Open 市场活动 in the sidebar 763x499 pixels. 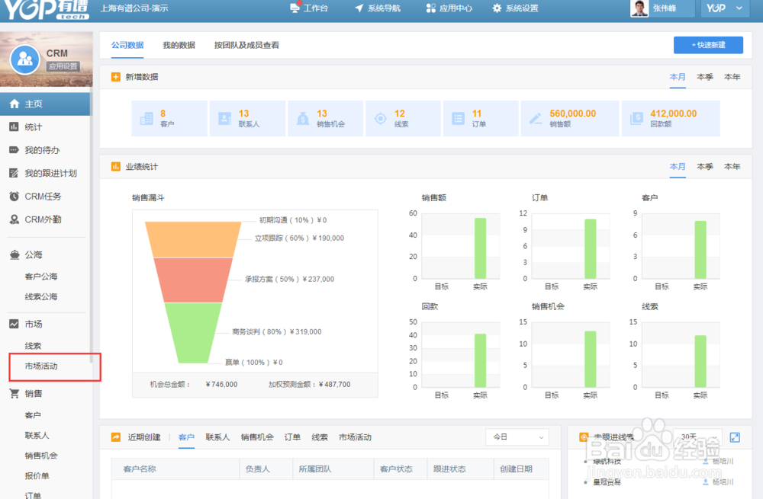click(x=41, y=366)
